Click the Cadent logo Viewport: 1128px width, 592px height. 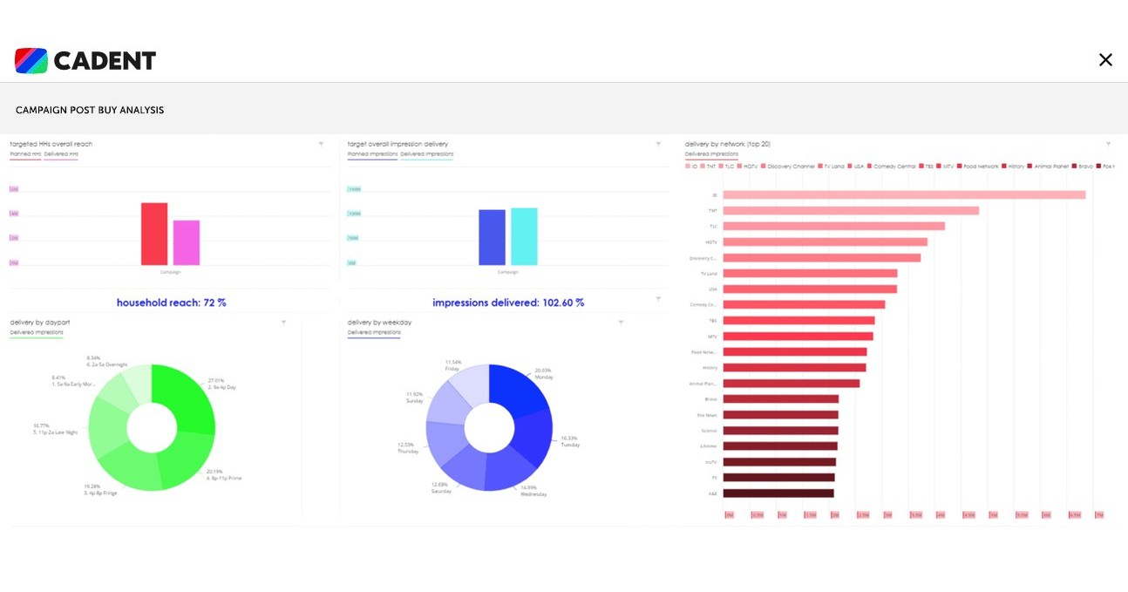84,59
